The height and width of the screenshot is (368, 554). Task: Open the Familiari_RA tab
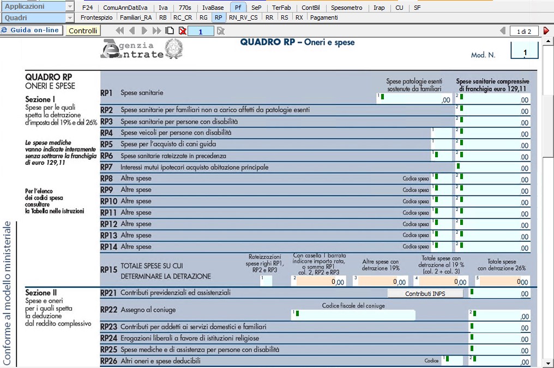(x=136, y=17)
